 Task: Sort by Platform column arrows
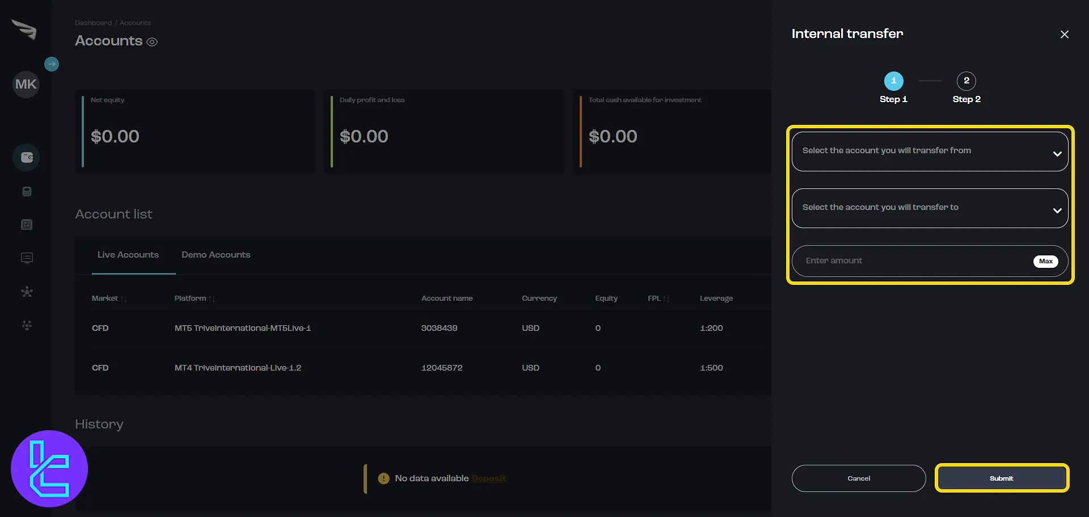(x=212, y=299)
